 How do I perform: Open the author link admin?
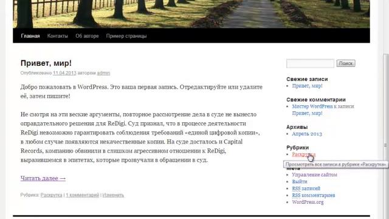point(103,73)
